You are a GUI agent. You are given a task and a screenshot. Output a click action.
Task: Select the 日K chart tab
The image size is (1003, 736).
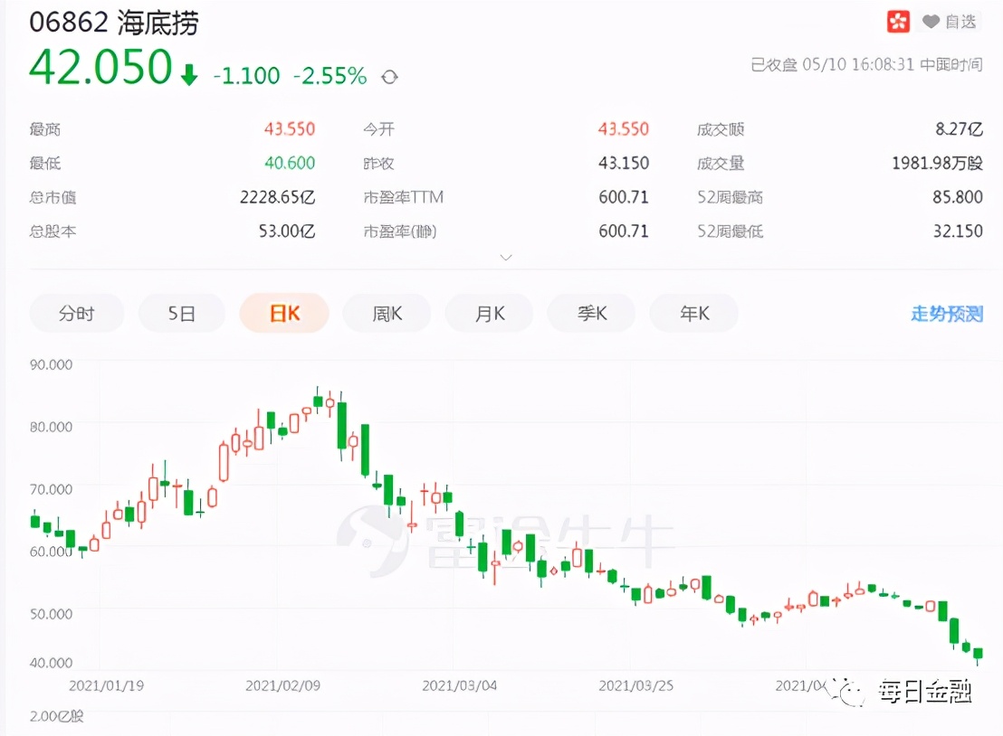(284, 313)
